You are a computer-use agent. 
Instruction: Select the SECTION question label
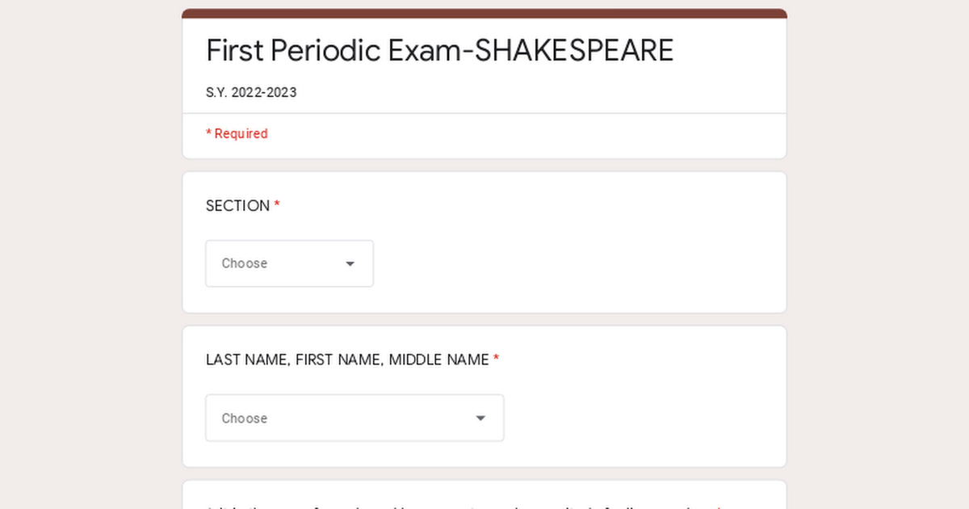pyautogui.click(x=238, y=205)
